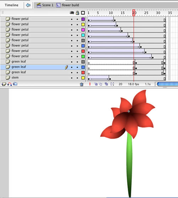Toggle the lock dot of the selected green leaf layer
The height and width of the screenshot is (198, 178).
coord(77,67)
